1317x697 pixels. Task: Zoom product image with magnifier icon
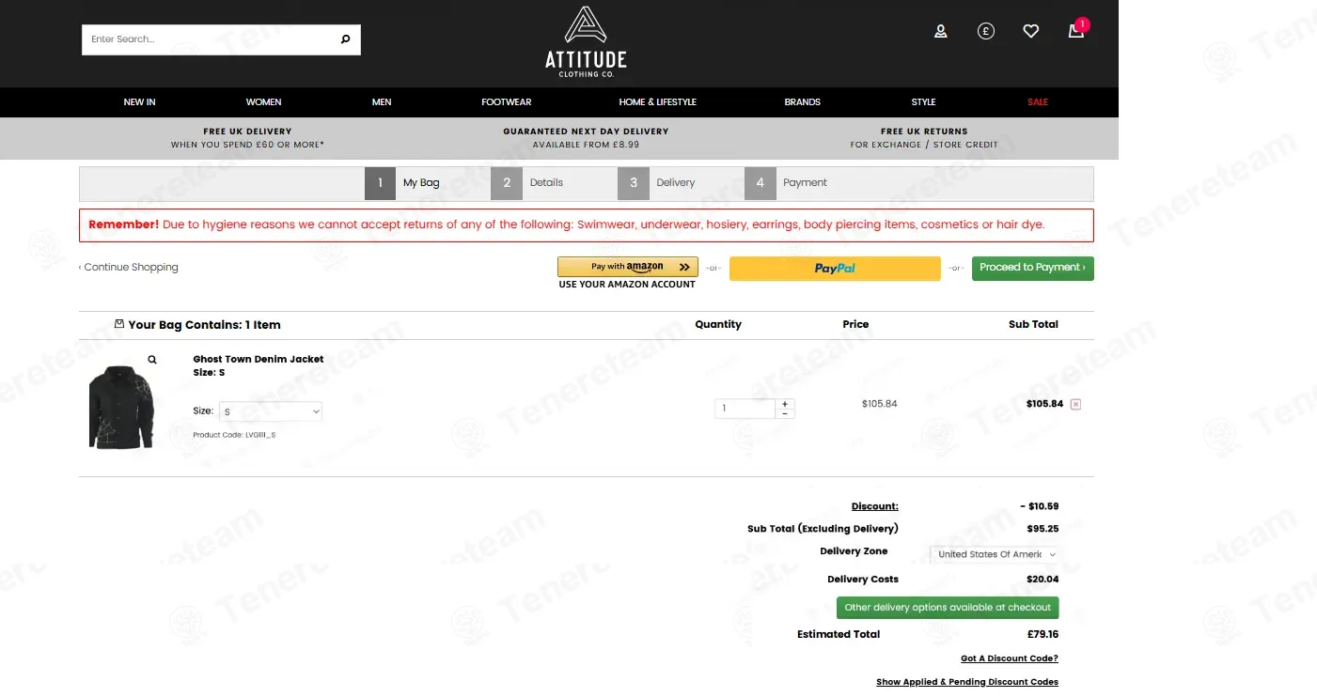tap(152, 360)
